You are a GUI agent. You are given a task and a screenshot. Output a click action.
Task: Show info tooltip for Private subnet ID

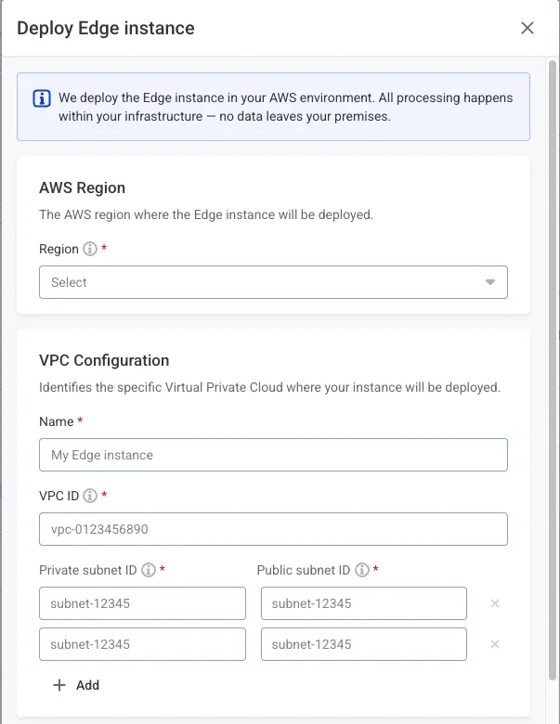[149, 570]
